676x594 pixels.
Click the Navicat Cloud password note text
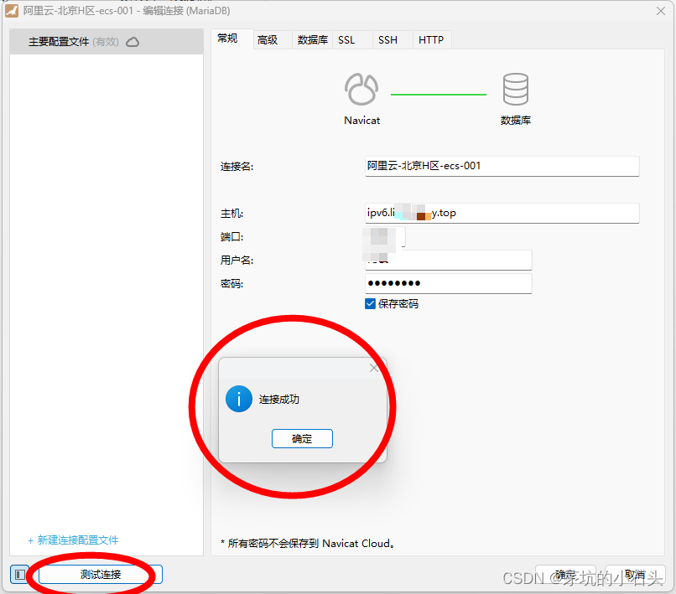tap(308, 544)
